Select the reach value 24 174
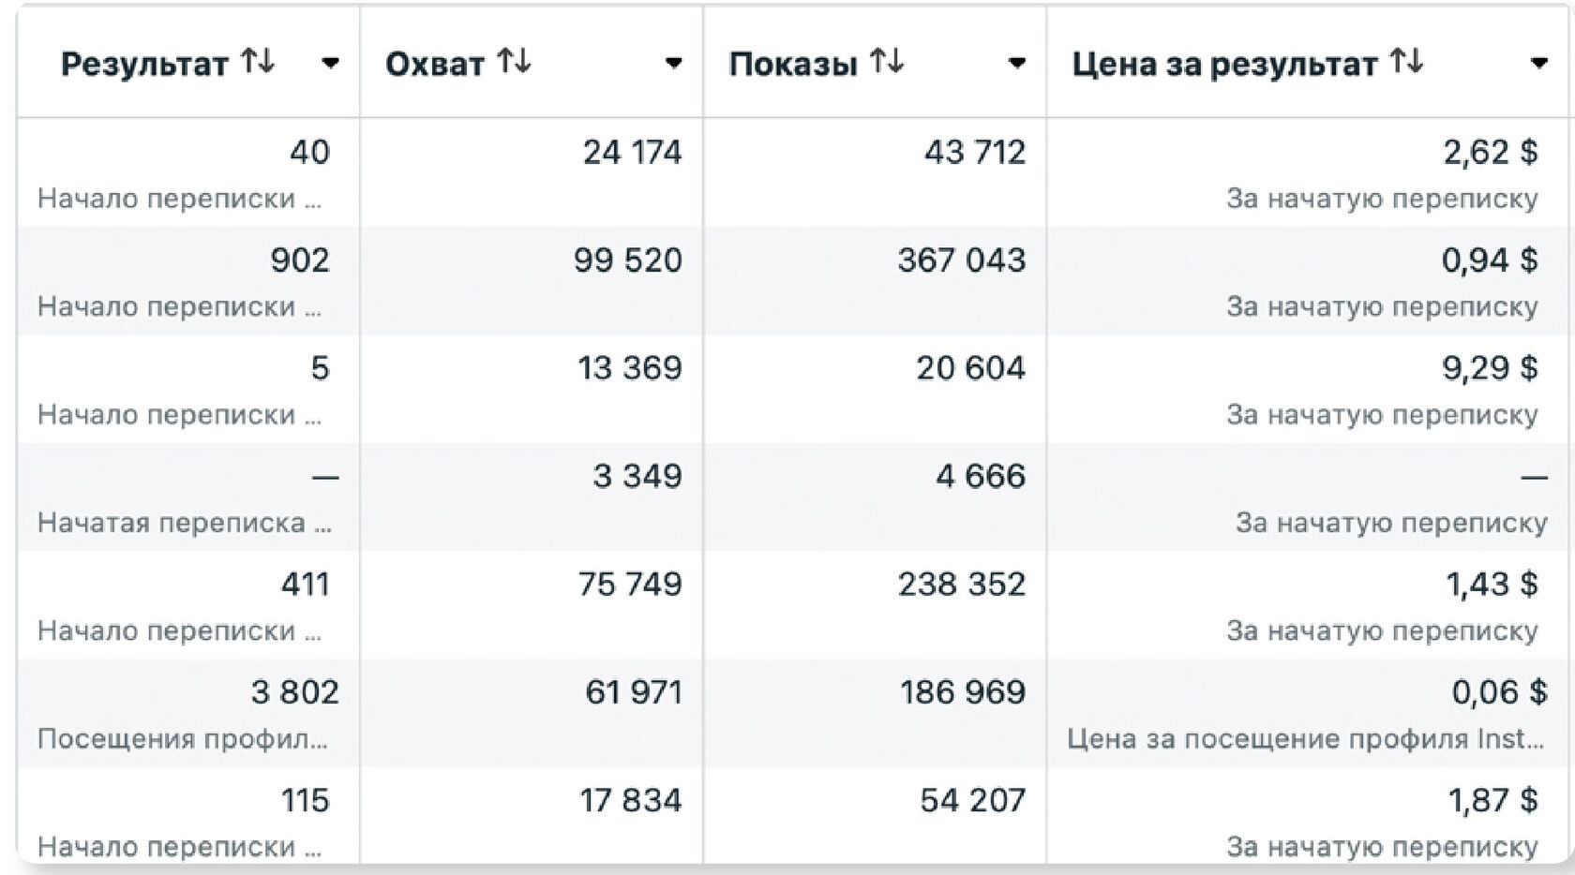The width and height of the screenshot is (1575, 875). pyautogui.click(x=633, y=152)
